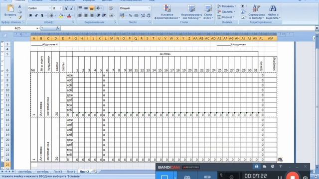
Task: Click the increase decimal icon
Action: [x=143, y=15]
